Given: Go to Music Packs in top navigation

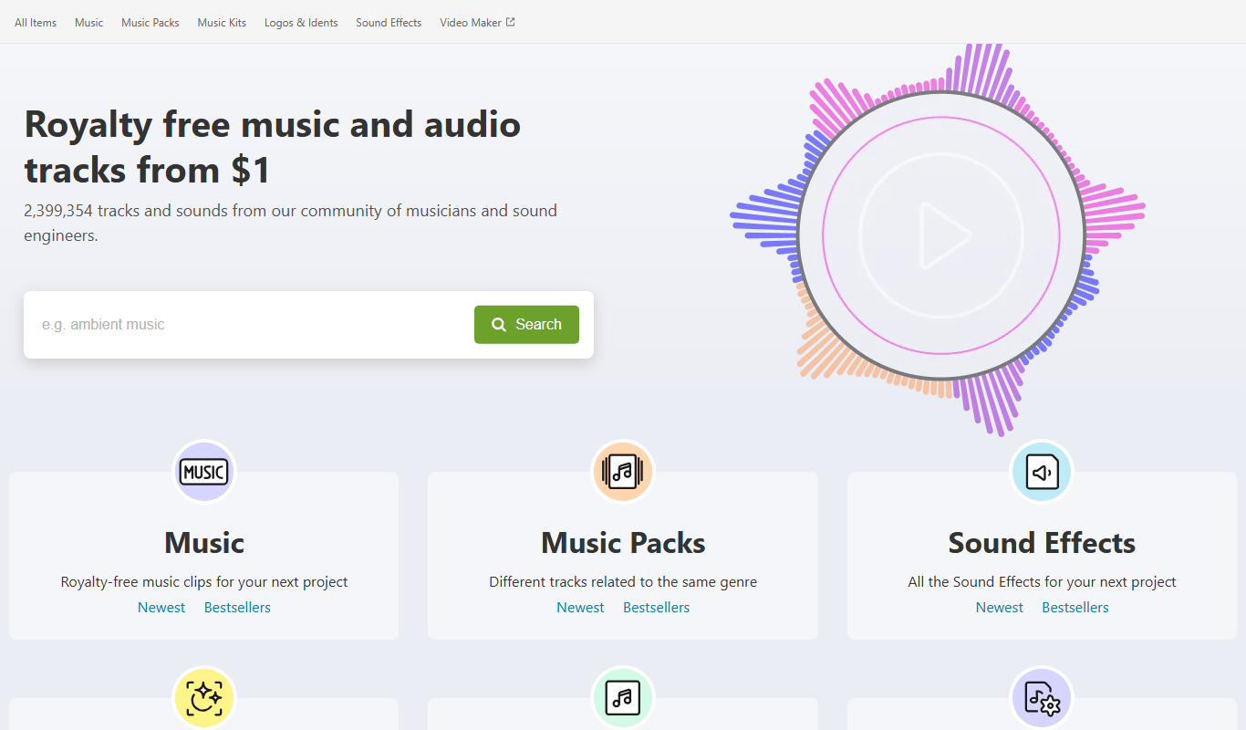Looking at the screenshot, I should [151, 23].
